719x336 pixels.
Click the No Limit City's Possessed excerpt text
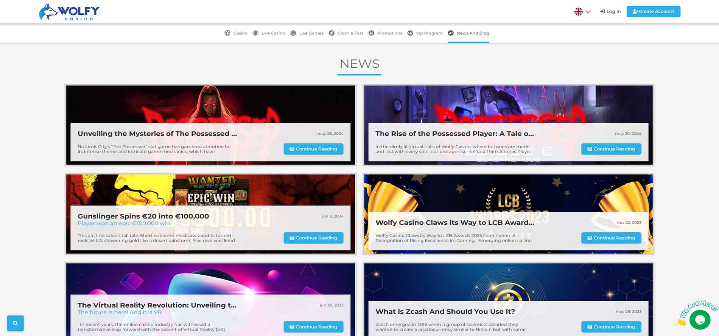coord(154,149)
